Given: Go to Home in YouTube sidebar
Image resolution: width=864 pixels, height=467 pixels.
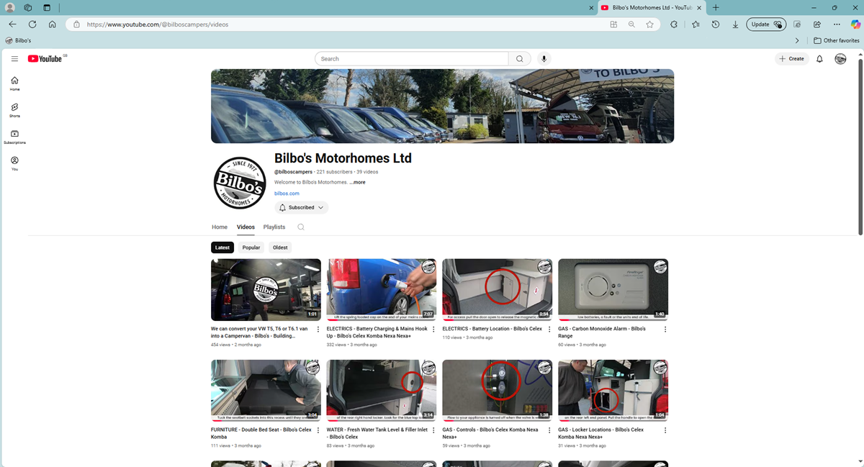Looking at the screenshot, I should [14, 83].
